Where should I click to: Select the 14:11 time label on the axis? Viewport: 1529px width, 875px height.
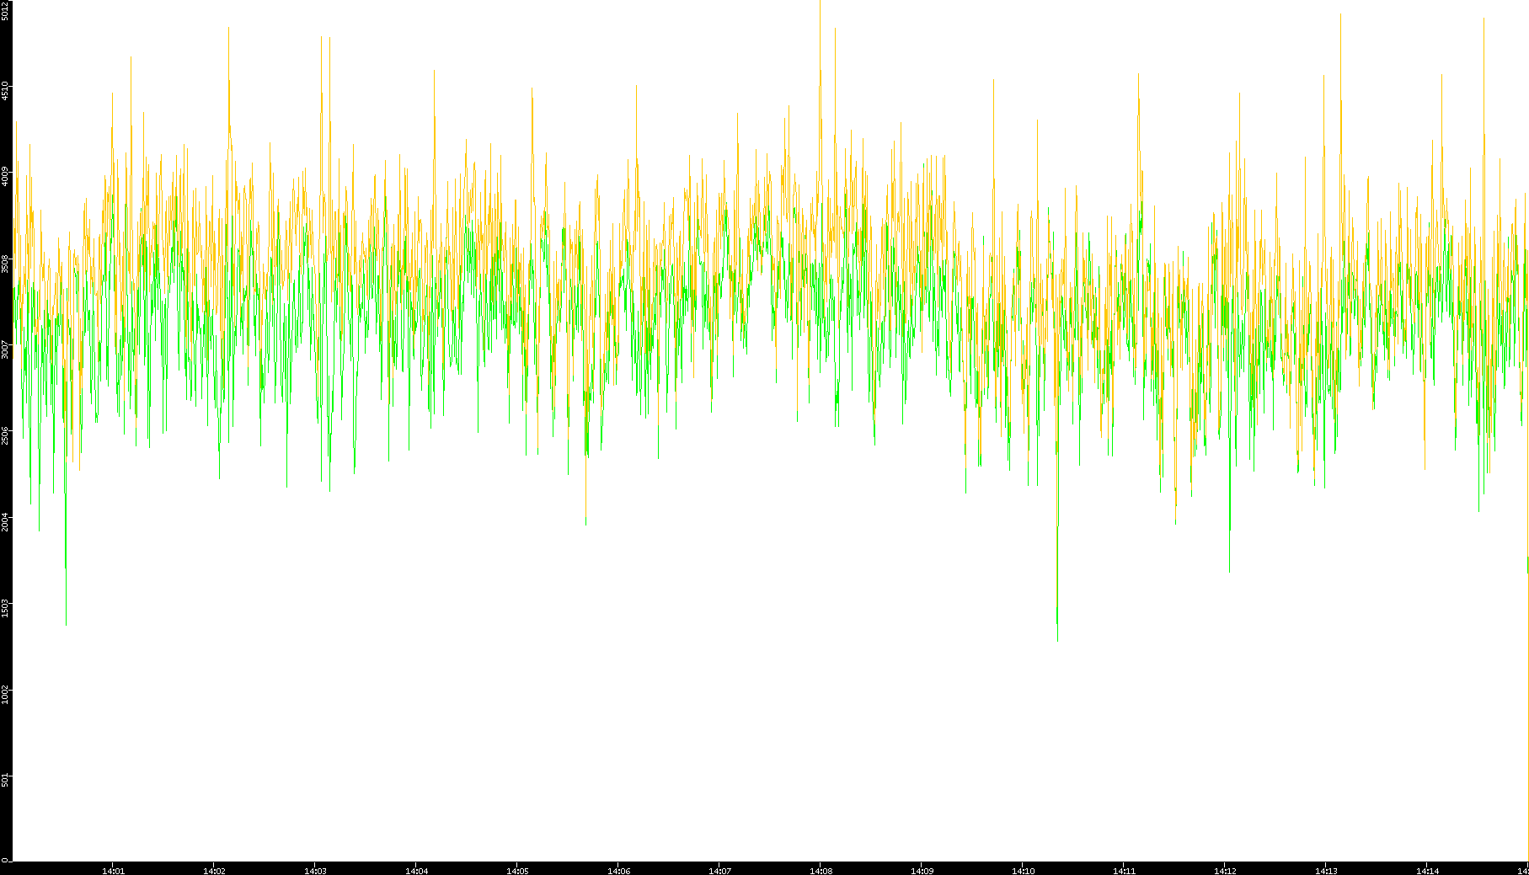(x=1124, y=871)
